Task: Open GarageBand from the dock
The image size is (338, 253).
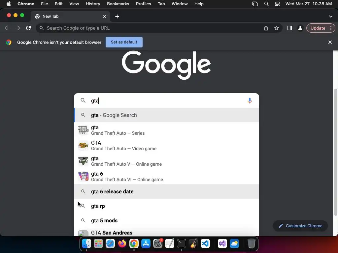Action: [193, 243]
